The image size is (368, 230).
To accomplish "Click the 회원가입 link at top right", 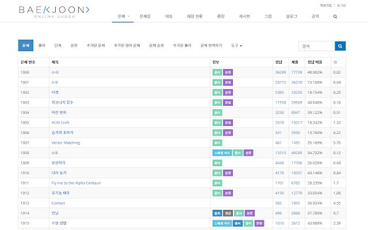I will point(326,5).
